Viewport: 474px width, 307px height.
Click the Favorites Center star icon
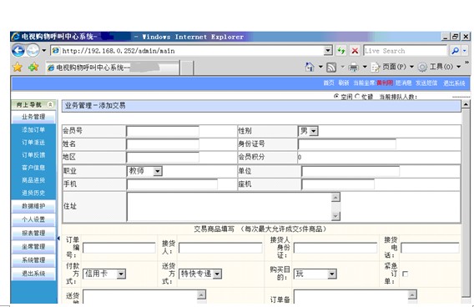point(18,67)
